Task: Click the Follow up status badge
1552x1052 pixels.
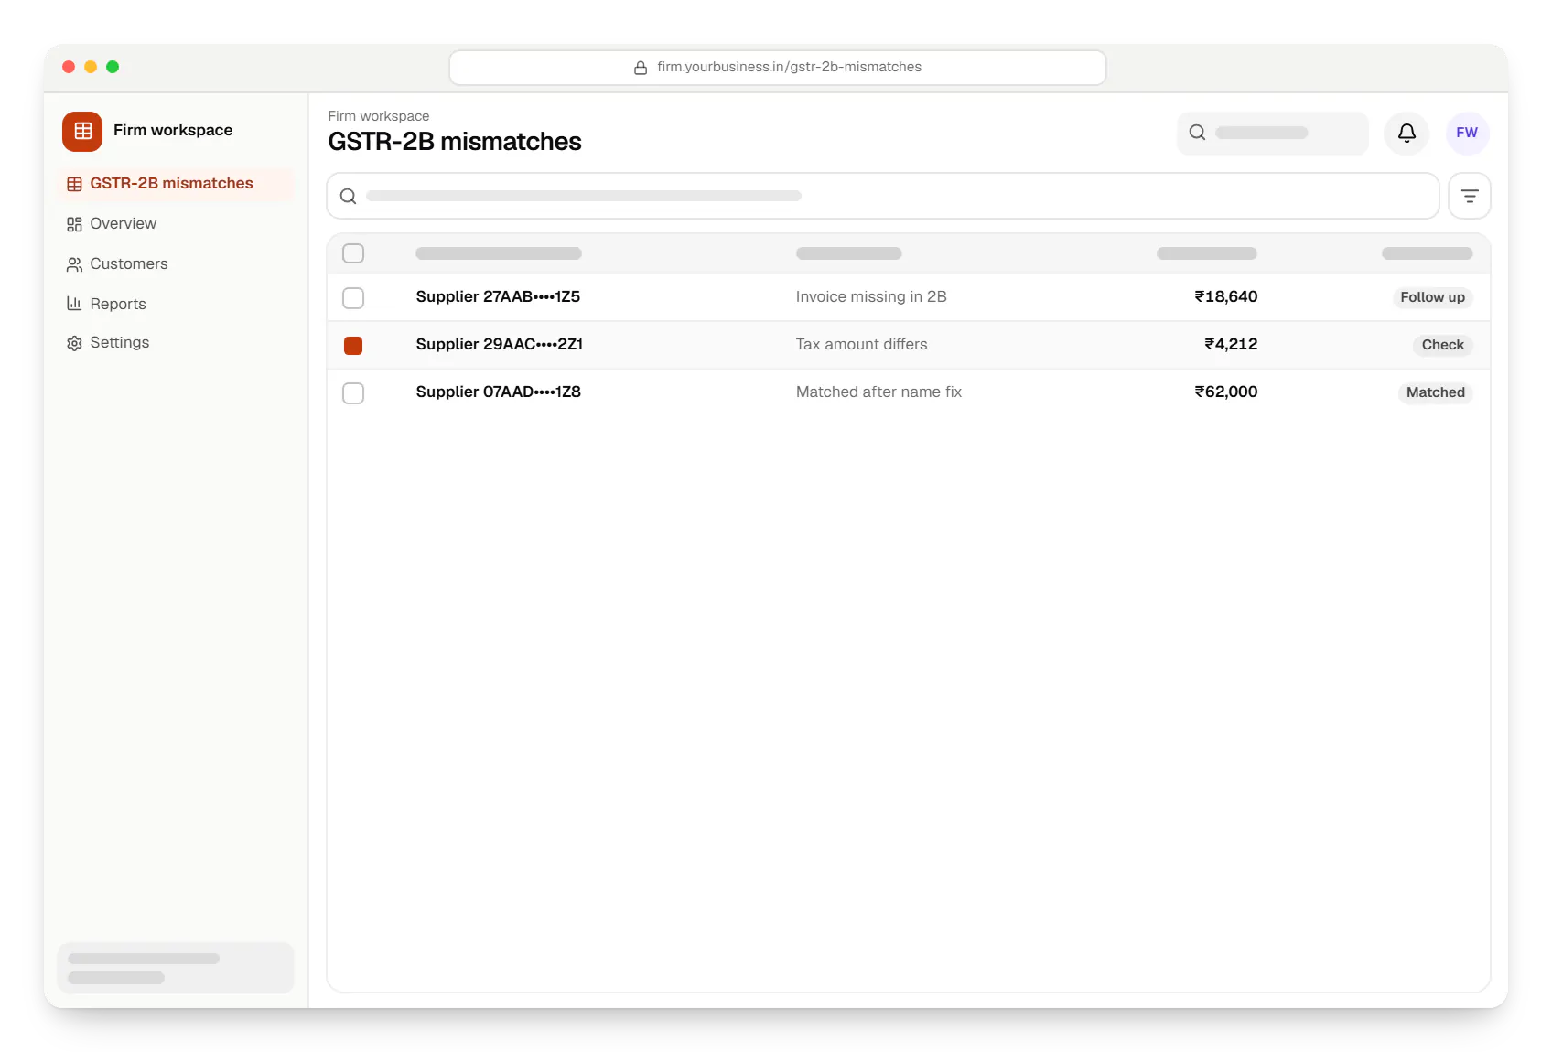Action: click(x=1432, y=297)
